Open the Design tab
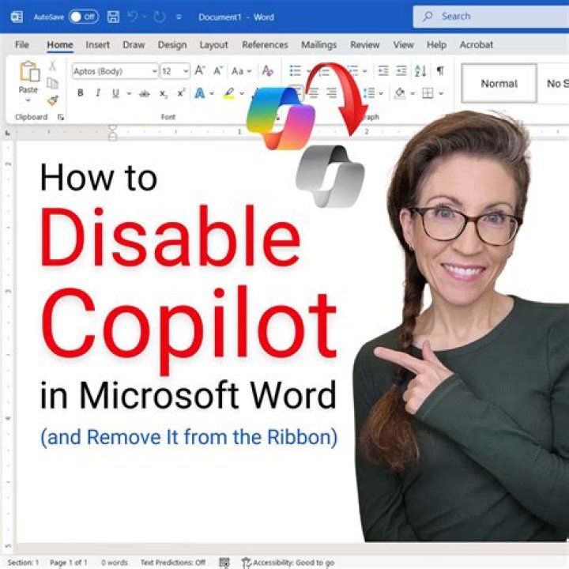 pyautogui.click(x=172, y=44)
